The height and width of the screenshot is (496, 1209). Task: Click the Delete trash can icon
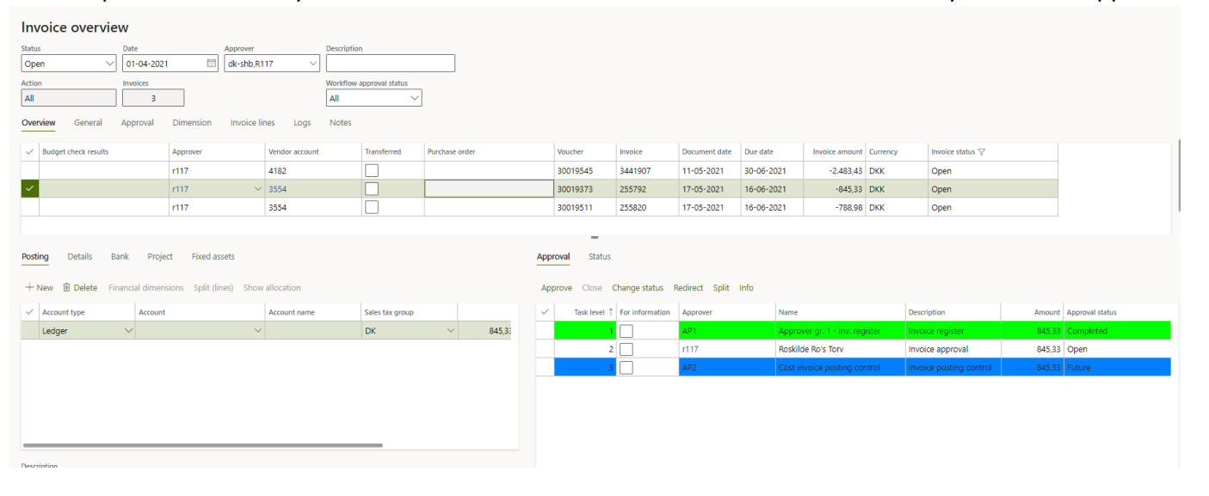point(66,288)
